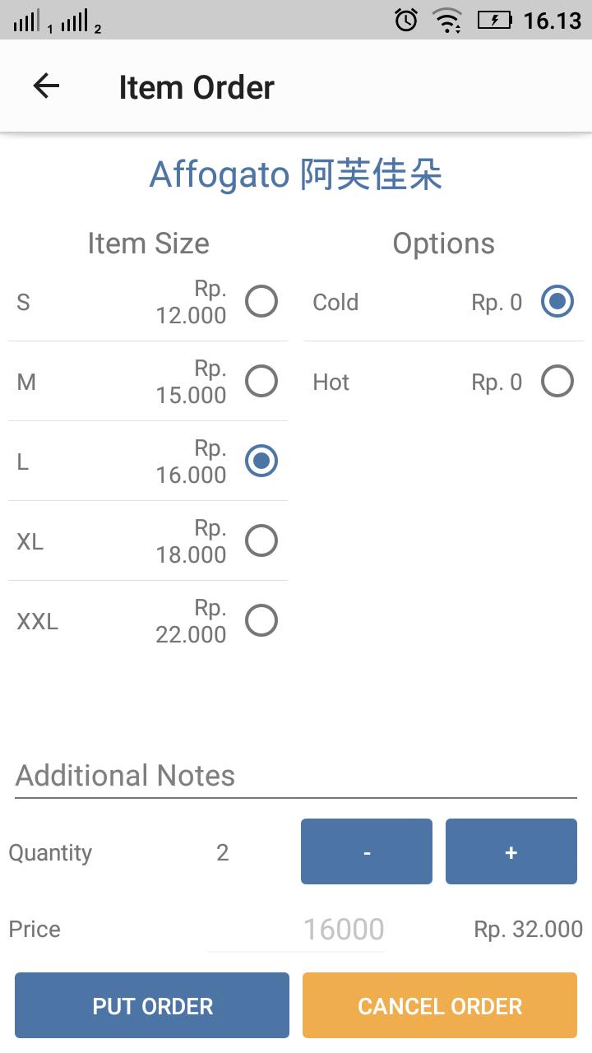The width and height of the screenshot is (592, 1053).
Task: Go back using the arrow icon
Action: click(x=46, y=86)
